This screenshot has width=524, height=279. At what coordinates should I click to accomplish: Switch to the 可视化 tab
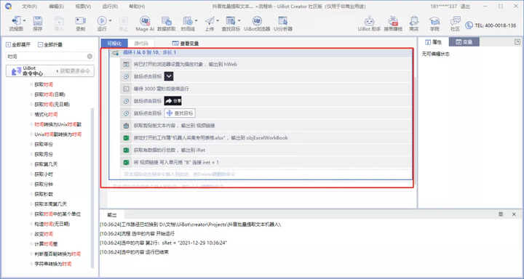click(114, 44)
